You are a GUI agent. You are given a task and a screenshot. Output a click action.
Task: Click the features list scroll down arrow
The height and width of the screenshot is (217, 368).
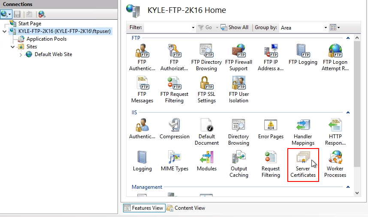pos(357,193)
